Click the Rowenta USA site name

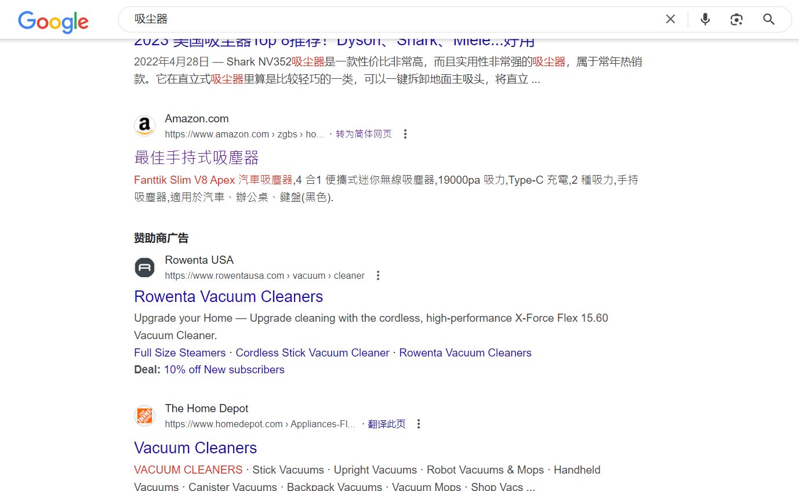(199, 260)
